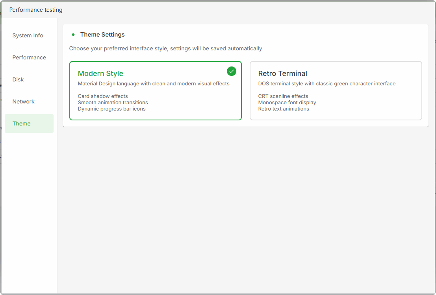Switch to the Performance sidebar tab
The width and height of the screenshot is (436, 295).
29,57
